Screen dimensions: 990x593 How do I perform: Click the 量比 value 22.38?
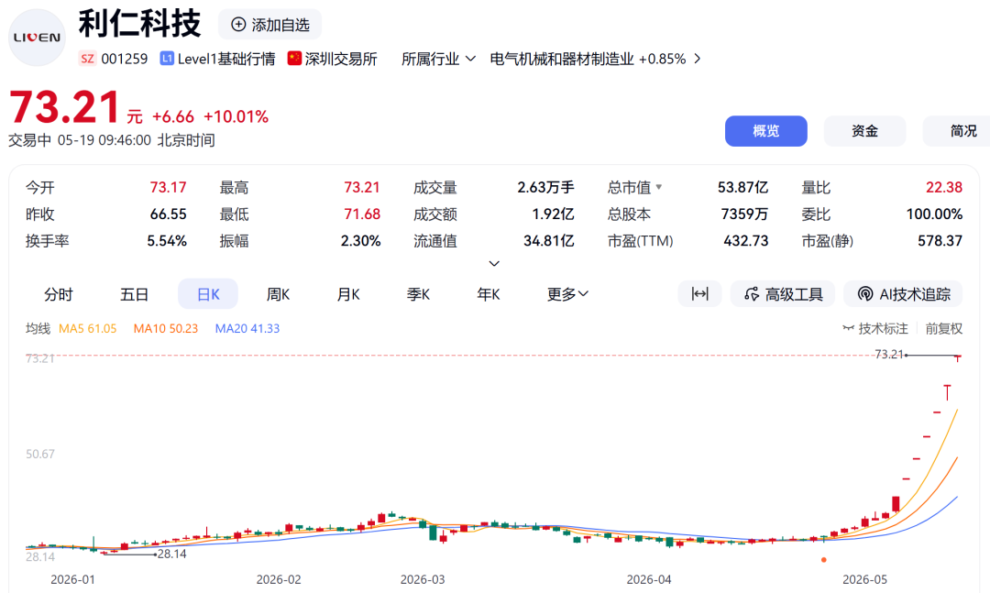click(x=944, y=188)
